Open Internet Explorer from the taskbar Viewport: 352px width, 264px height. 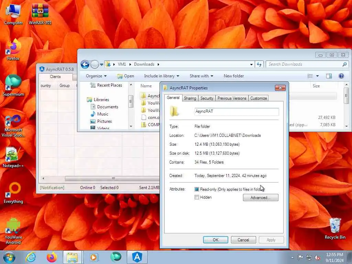click(x=31, y=257)
